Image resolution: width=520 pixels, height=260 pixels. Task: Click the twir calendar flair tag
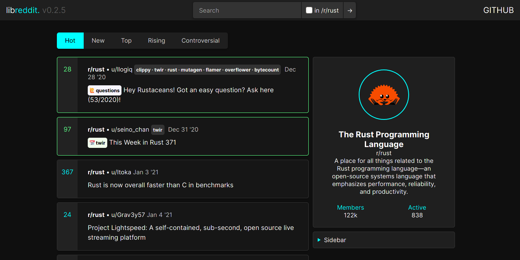point(97,143)
